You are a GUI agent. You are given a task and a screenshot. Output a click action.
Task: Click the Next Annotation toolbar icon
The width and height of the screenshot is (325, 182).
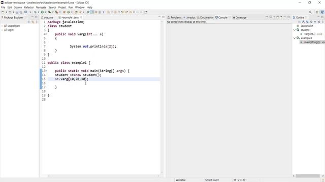108,12
